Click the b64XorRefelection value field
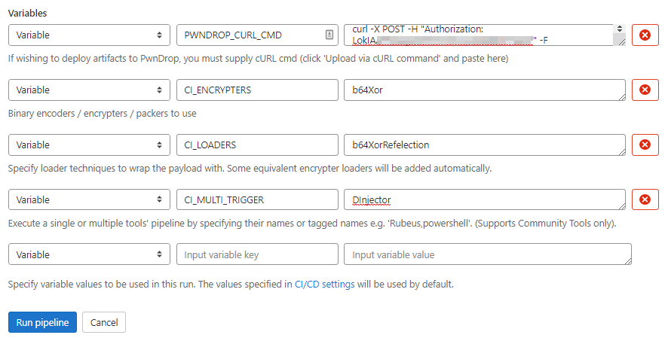 pyautogui.click(x=483, y=145)
